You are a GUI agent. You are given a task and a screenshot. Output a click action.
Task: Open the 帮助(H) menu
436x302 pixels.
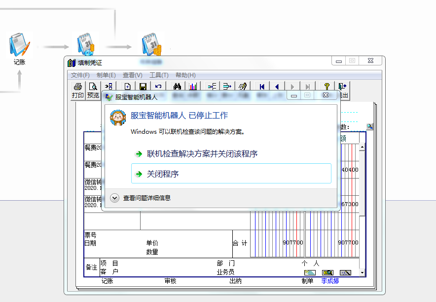[x=185, y=75]
